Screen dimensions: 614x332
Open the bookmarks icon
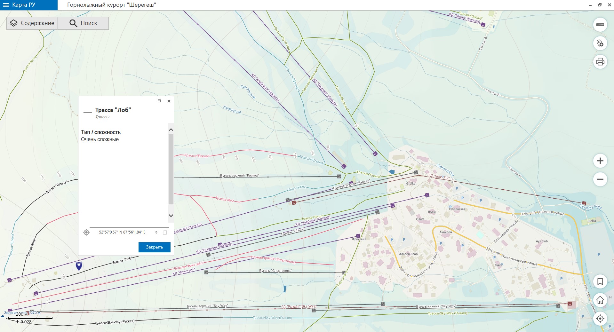tap(600, 281)
